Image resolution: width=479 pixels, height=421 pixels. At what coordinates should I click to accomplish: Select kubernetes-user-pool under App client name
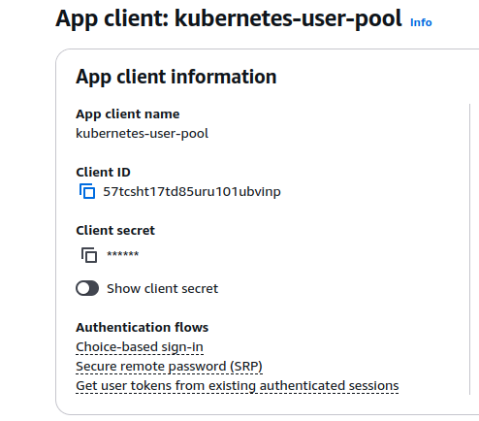(x=142, y=133)
